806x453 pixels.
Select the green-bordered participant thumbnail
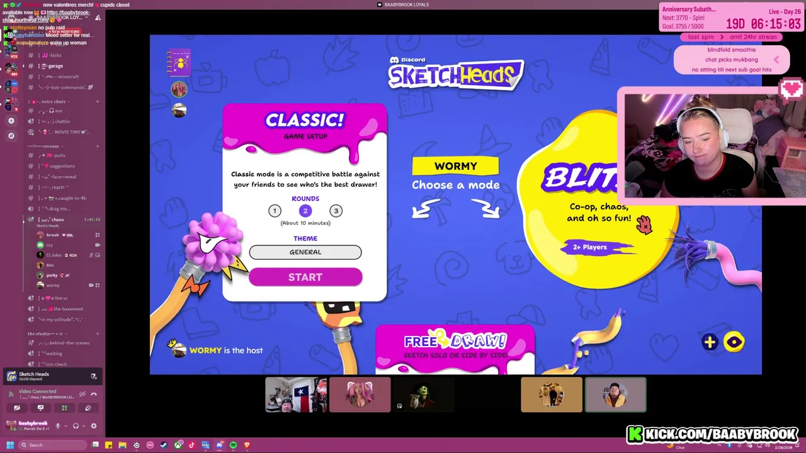pyautogui.click(x=615, y=394)
